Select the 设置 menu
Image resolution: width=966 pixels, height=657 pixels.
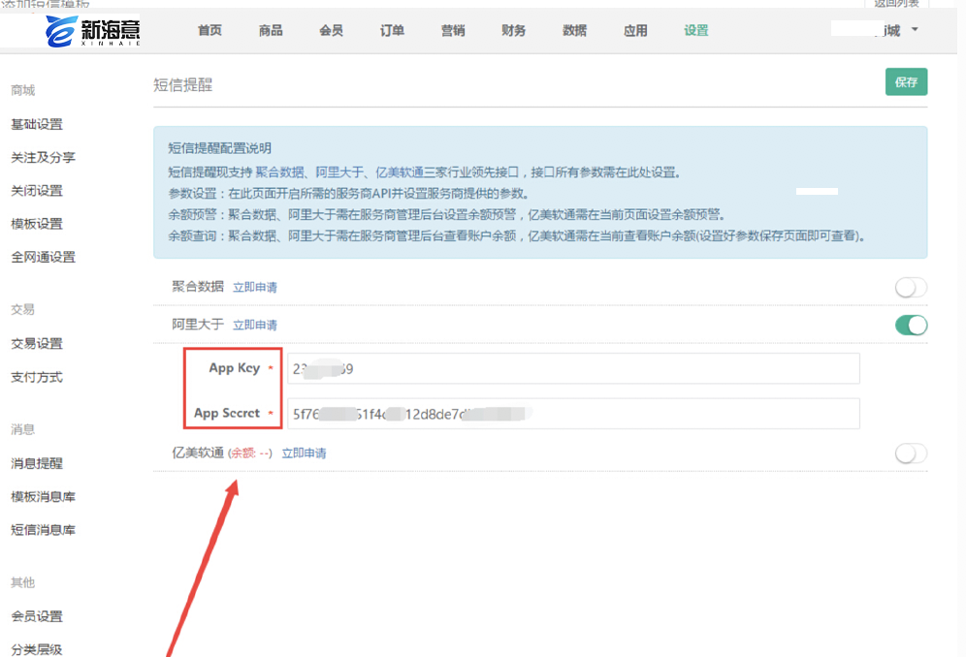tap(696, 30)
